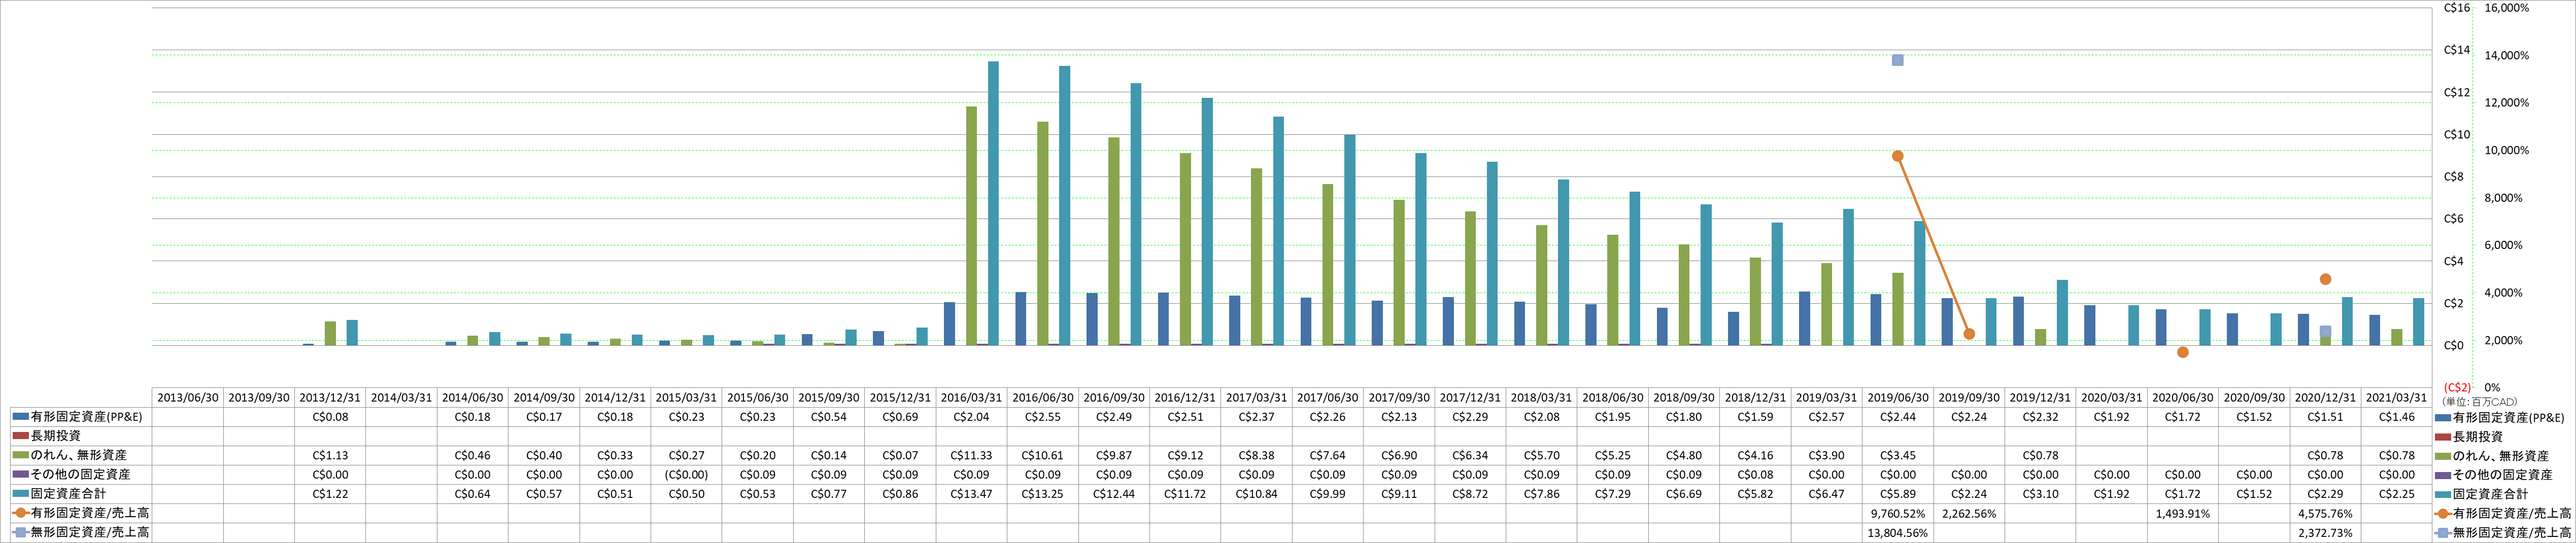Click the green goodwill bar above 2016/03/31
This screenshot has width=2576, height=543.
[x=972, y=226]
